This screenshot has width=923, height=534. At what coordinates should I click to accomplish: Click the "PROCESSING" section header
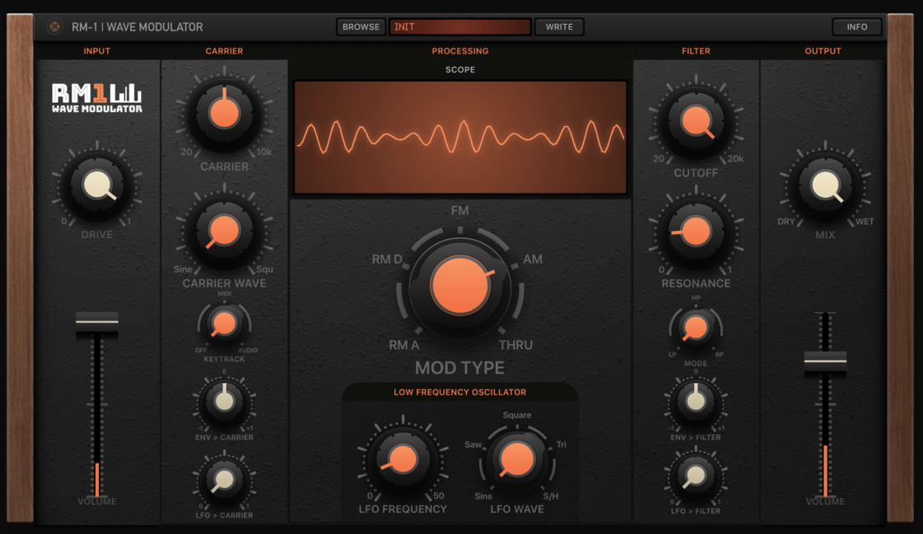tap(459, 51)
